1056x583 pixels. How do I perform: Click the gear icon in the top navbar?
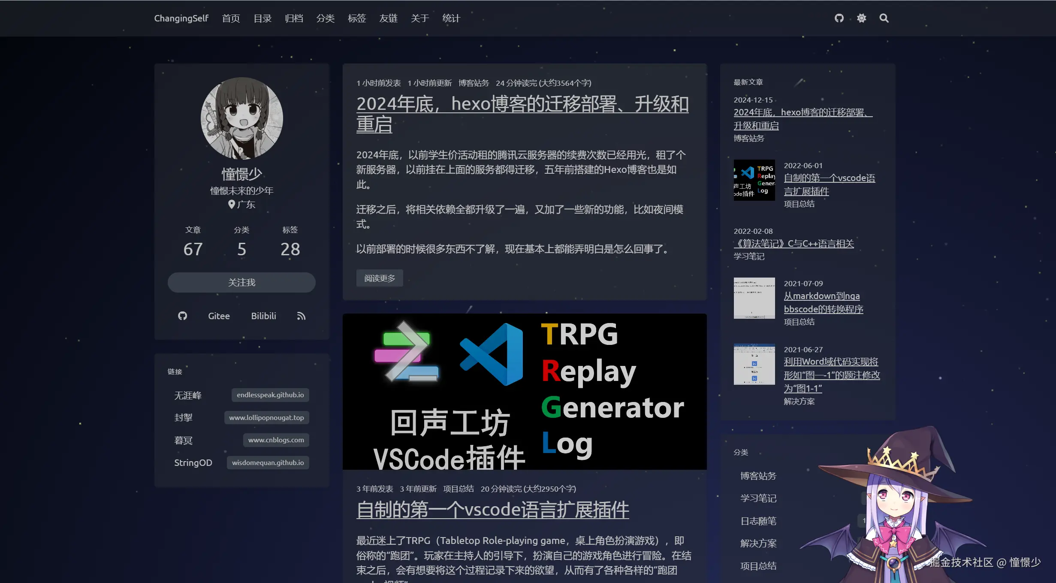[861, 18]
